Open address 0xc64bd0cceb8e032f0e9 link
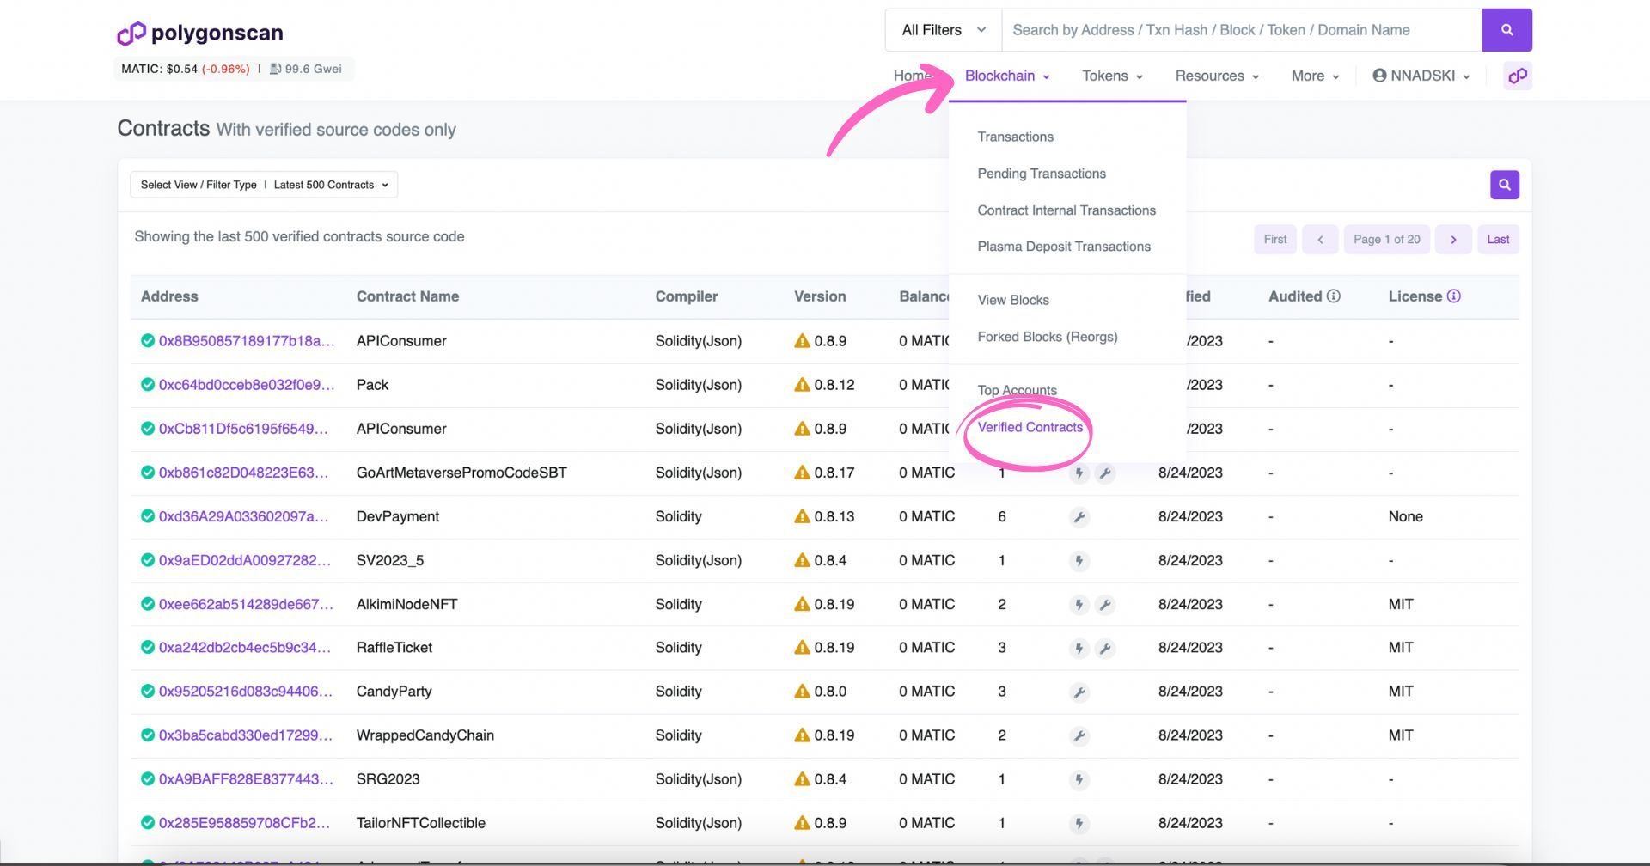 [x=247, y=385]
